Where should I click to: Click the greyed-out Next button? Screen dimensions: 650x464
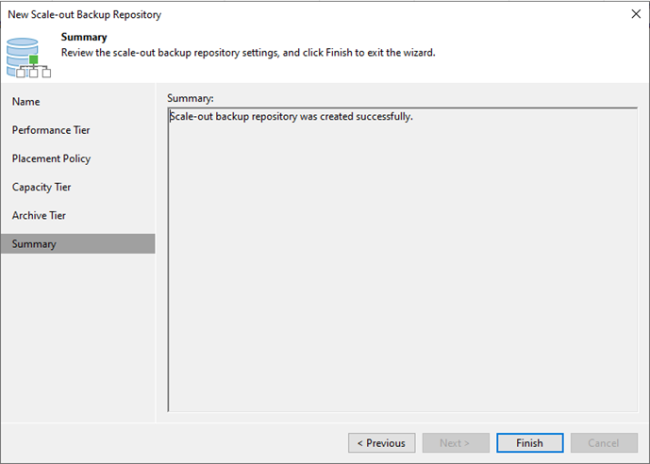pos(456,443)
